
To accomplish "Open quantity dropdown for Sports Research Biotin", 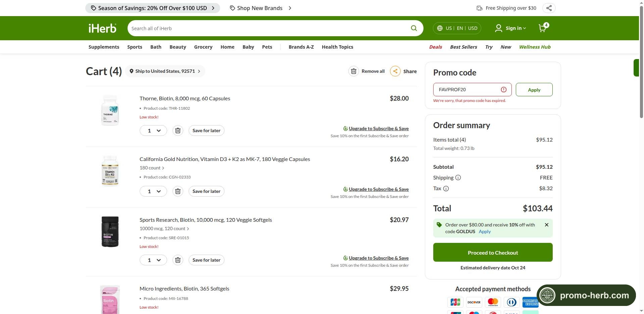I will [x=153, y=260].
